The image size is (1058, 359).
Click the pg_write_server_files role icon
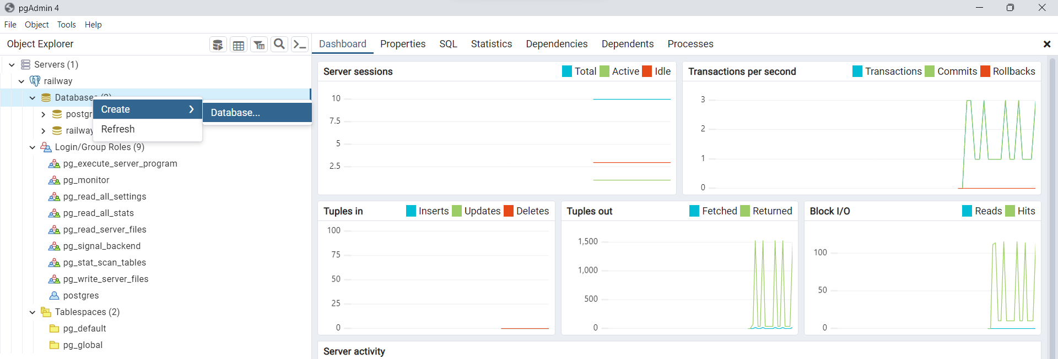point(54,279)
